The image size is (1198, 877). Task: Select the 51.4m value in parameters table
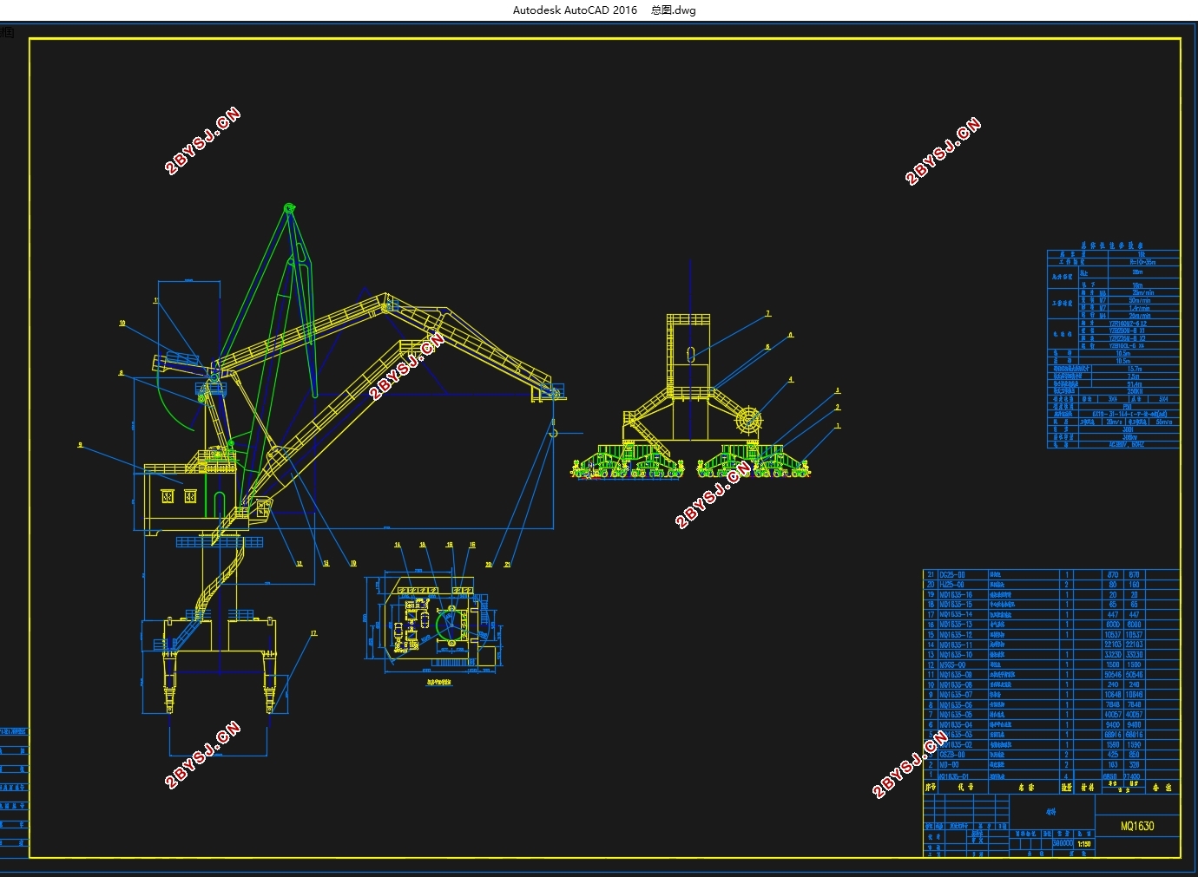click(1135, 384)
